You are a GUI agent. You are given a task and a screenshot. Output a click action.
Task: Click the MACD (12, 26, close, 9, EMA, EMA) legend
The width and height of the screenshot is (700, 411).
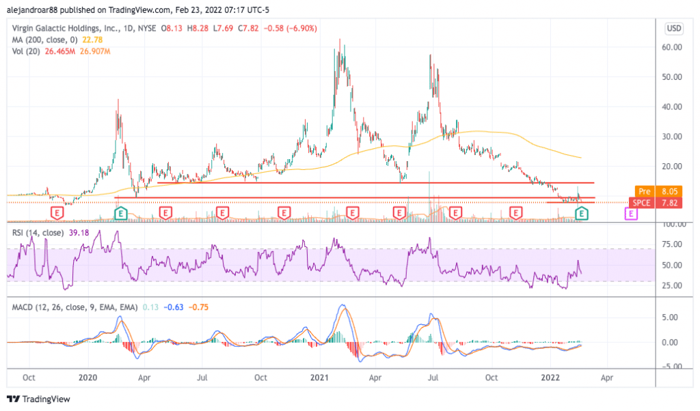coord(75,307)
